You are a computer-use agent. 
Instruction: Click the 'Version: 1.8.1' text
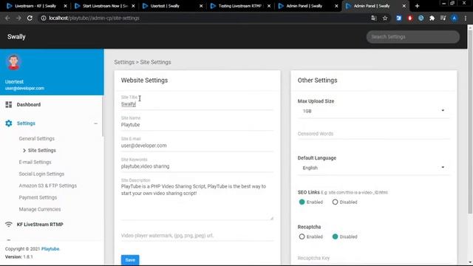click(18, 257)
